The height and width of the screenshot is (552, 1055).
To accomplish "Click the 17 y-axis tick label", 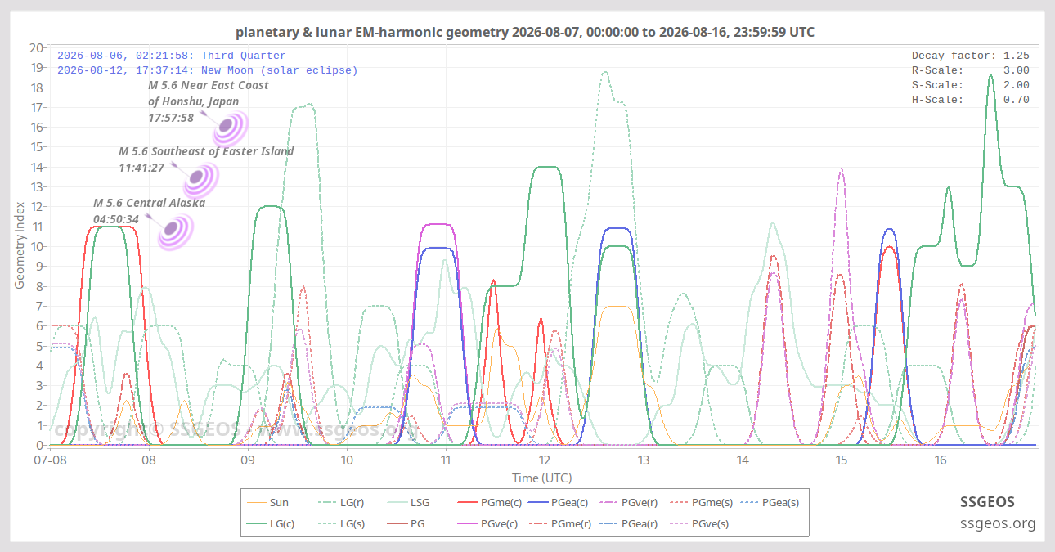I will [36, 107].
